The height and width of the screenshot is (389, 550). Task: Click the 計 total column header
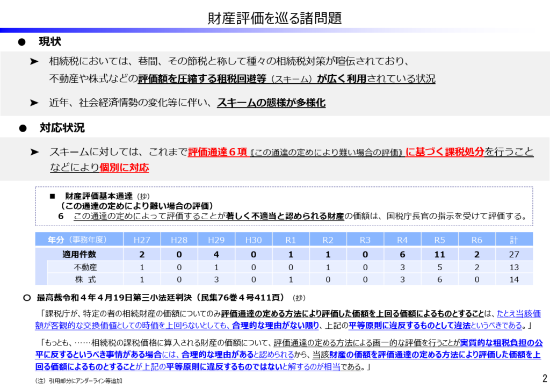click(x=515, y=240)
